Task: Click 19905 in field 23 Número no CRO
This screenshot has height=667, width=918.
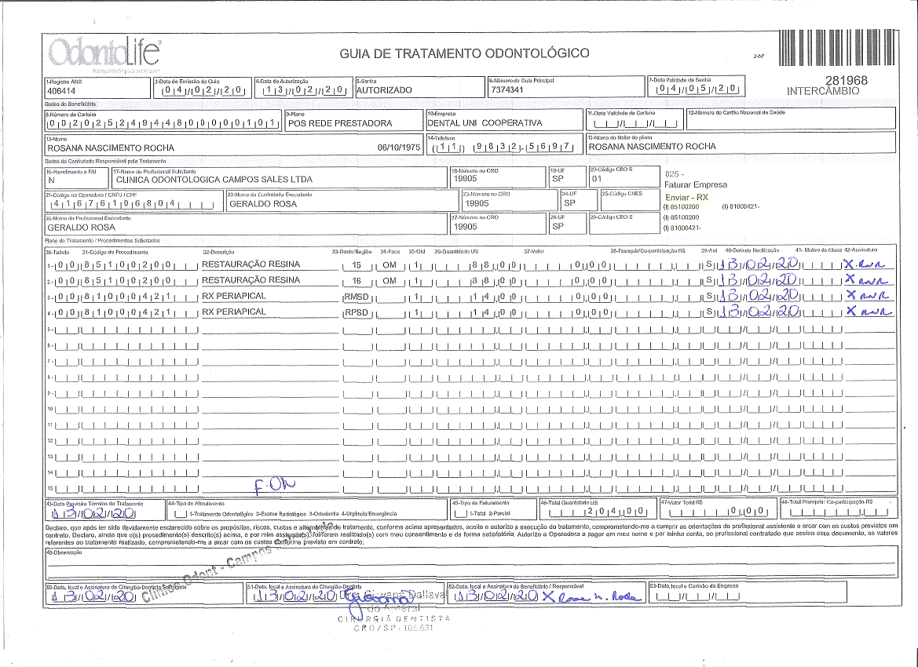Action: pyautogui.click(x=477, y=203)
